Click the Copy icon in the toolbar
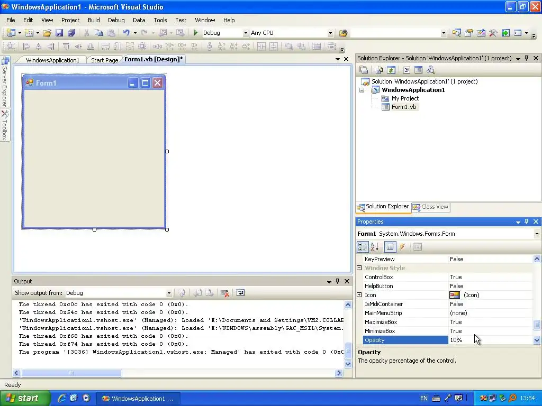Screen dimensions: 542x406 (x=98, y=33)
